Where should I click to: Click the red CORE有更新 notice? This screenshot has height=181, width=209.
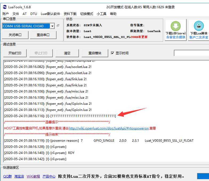(x=139, y=37)
